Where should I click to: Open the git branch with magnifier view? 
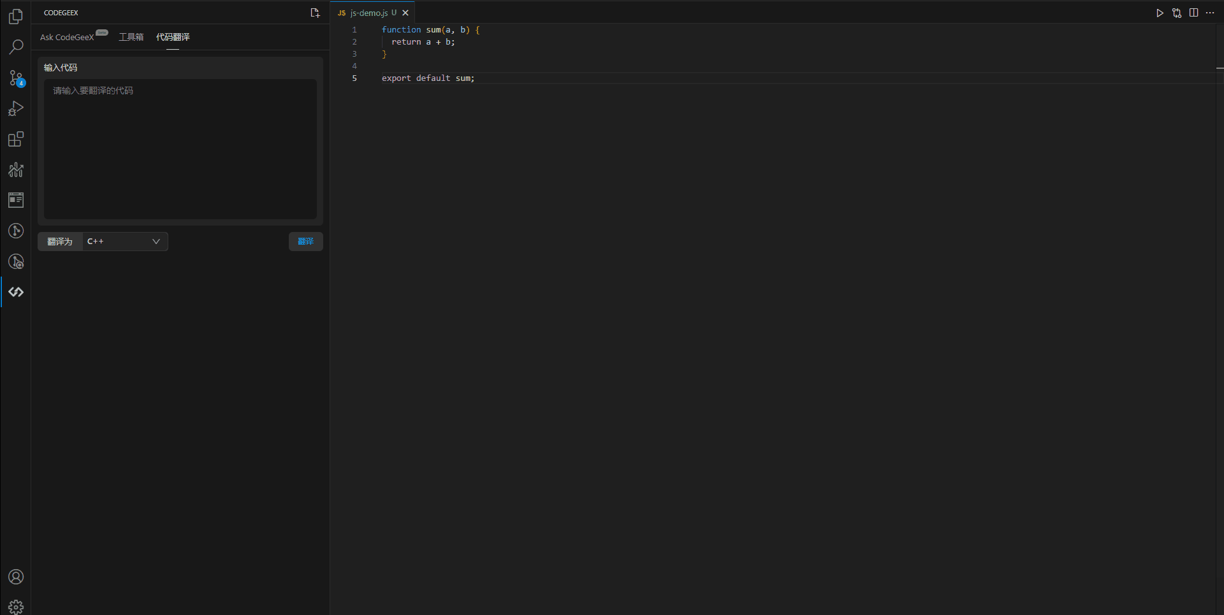tap(16, 261)
